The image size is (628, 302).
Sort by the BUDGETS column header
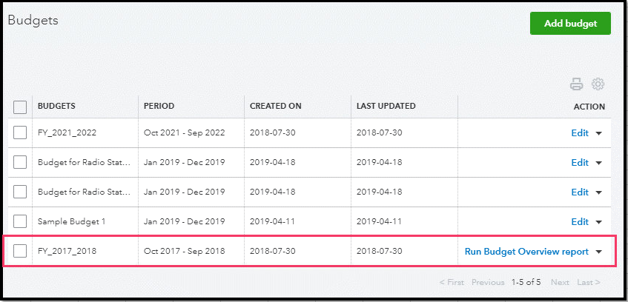click(x=56, y=106)
